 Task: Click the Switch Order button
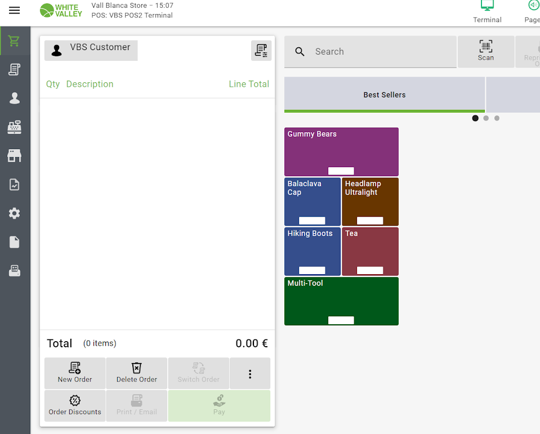(x=198, y=373)
